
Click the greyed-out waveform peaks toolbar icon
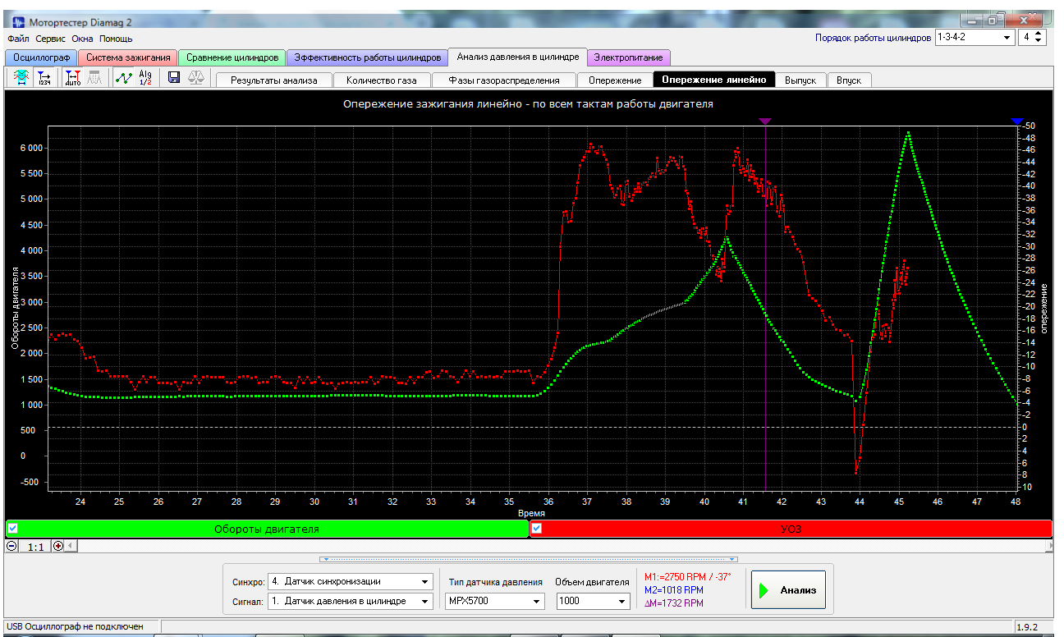click(94, 77)
